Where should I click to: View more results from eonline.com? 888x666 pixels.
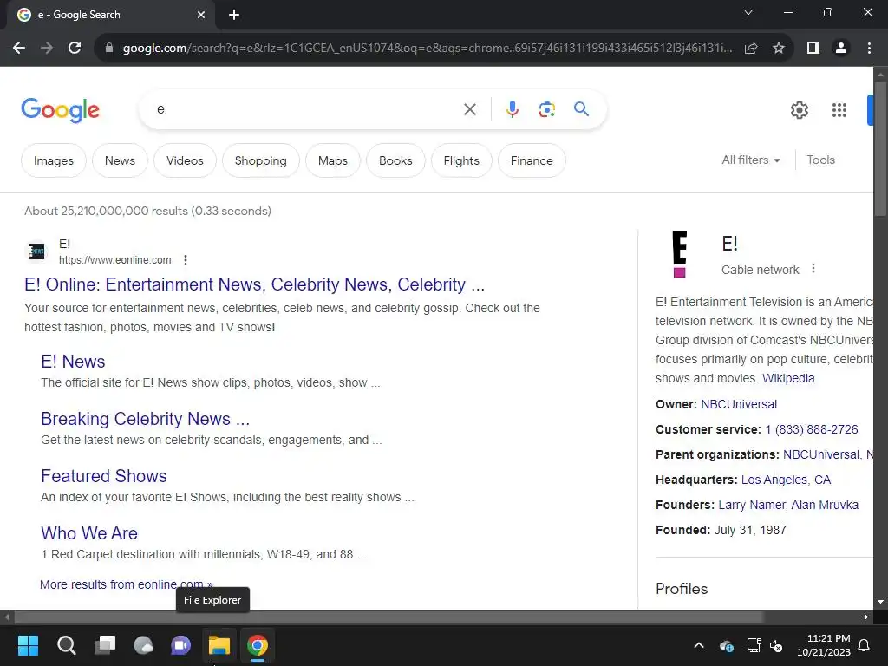pyautogui.click(x=127, y=584)
